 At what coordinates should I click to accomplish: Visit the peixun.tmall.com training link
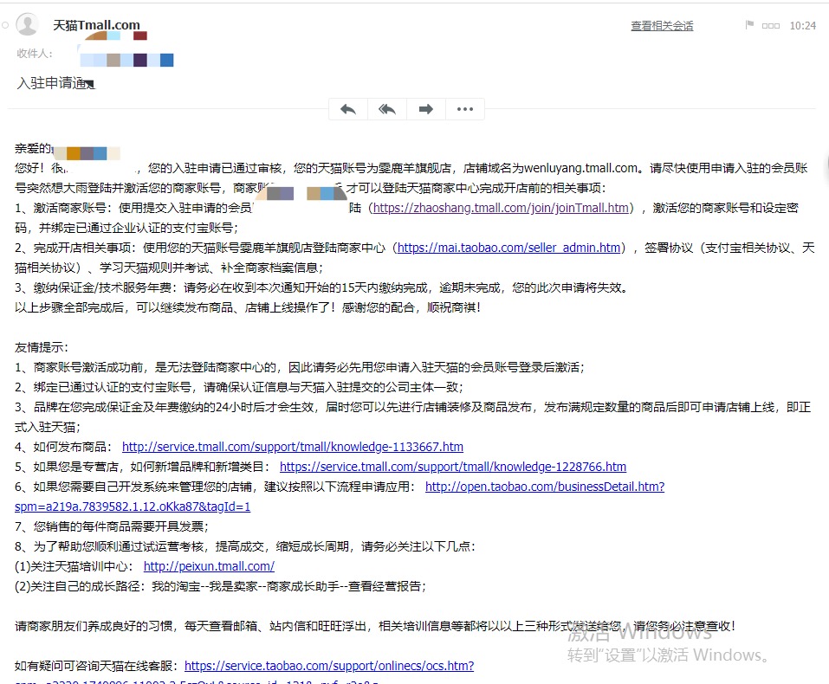(x=209, y=566)
